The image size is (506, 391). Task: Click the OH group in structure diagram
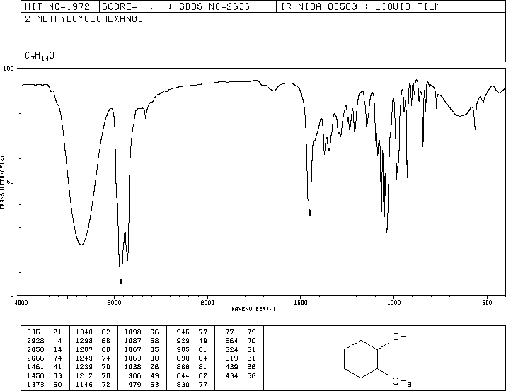pos(399,337)
